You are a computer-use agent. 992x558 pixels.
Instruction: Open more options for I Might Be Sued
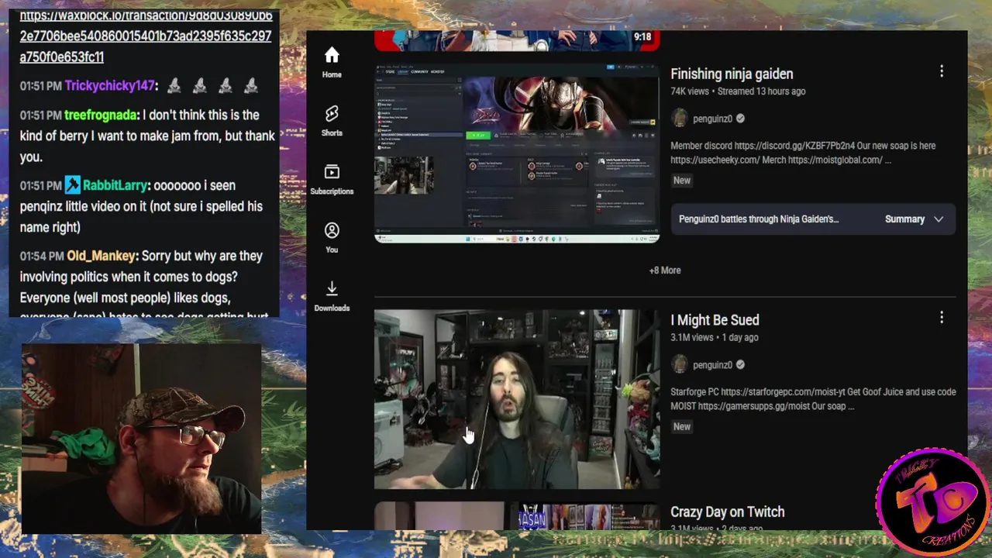(x=942, y=318)
